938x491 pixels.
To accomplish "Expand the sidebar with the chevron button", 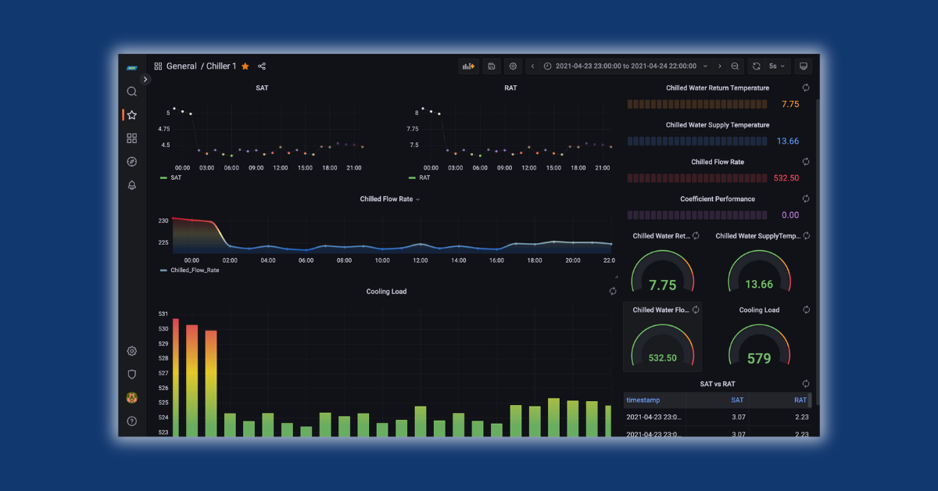I will (145, 79).
